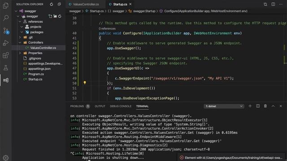Open the Run and Debug view

(x=6, y=43)
